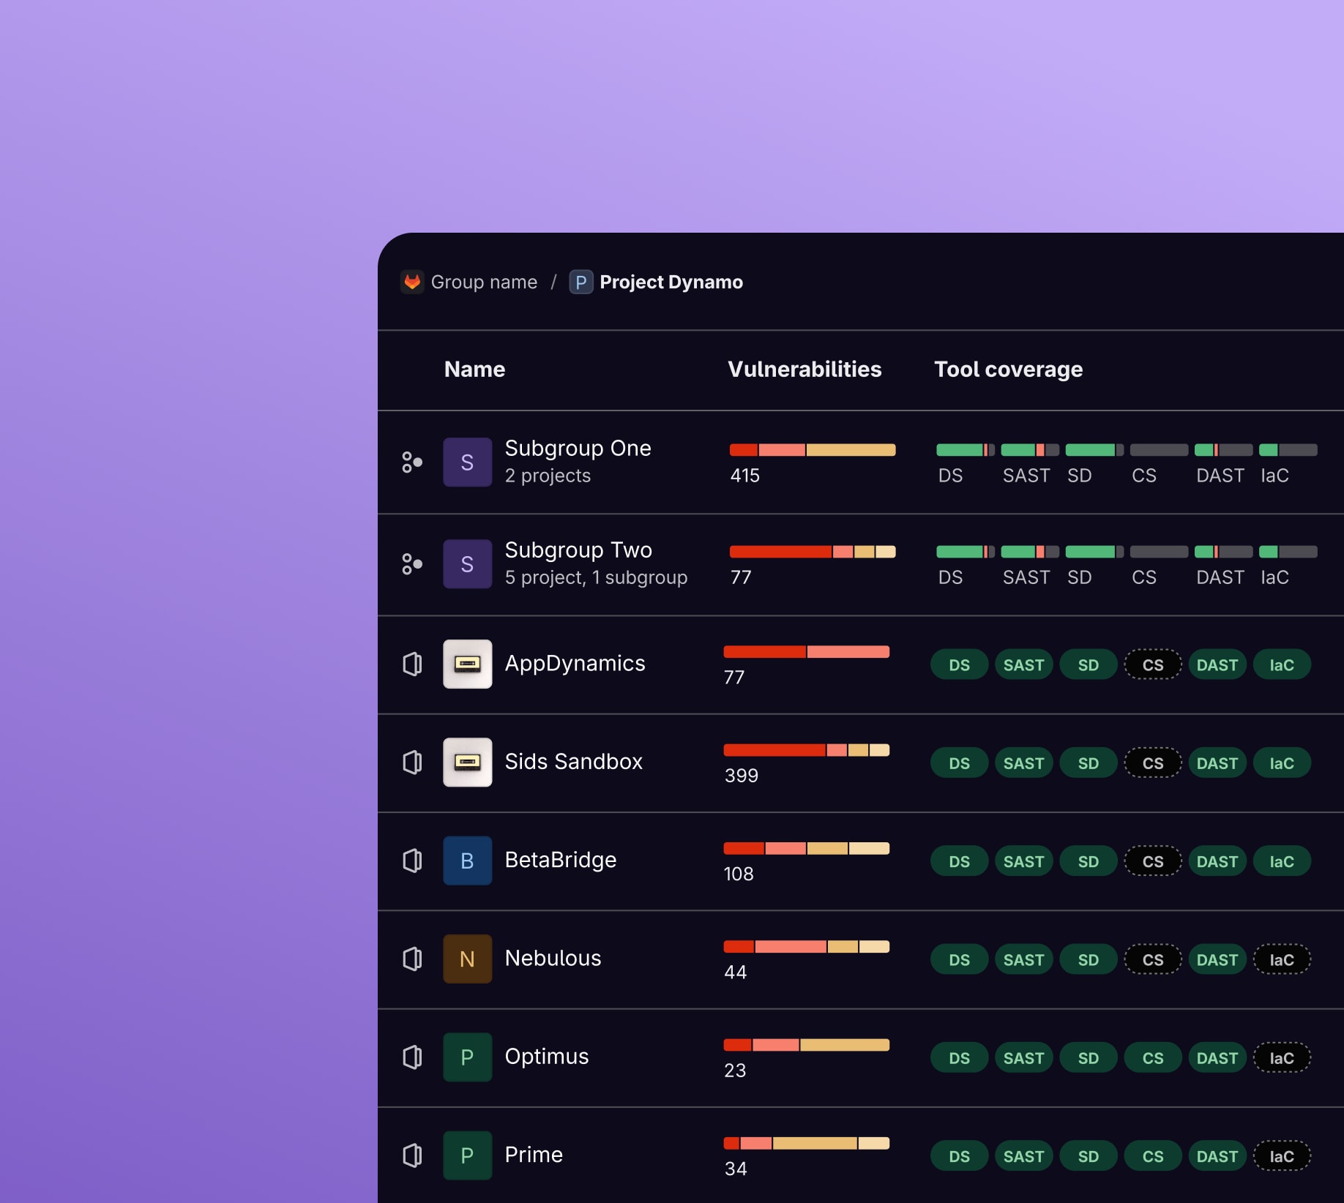Click Subgroup One vulnerability severity bar
The image size is (1344, 1203).
(x=813, y=450)
